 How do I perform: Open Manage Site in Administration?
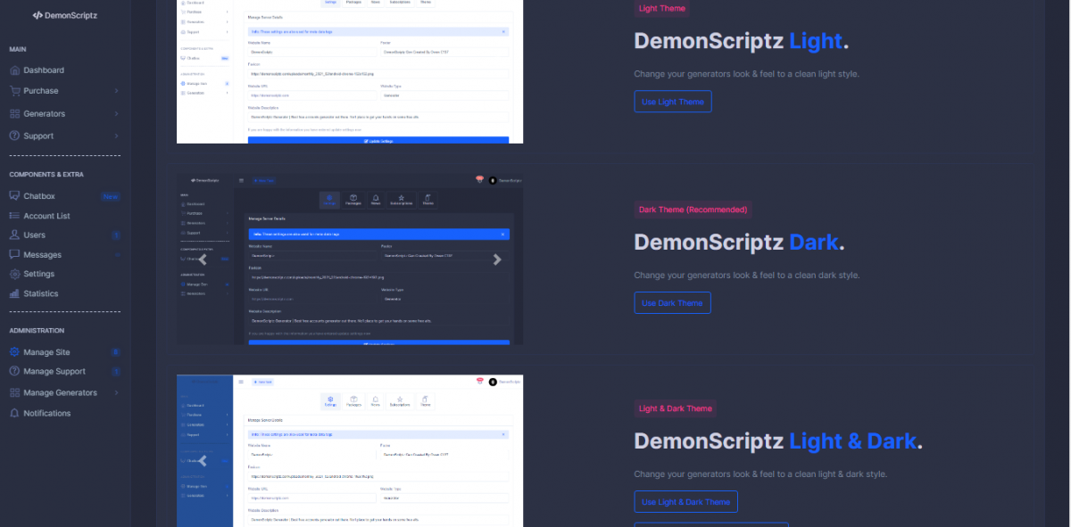[46, 352]
